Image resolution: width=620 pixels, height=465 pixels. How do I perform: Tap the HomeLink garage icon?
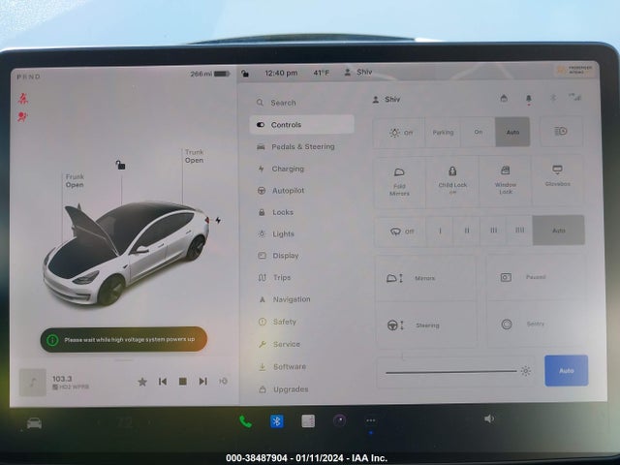504,98
